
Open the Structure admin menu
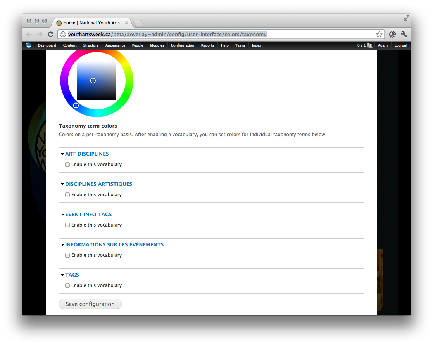coord(91,45)
